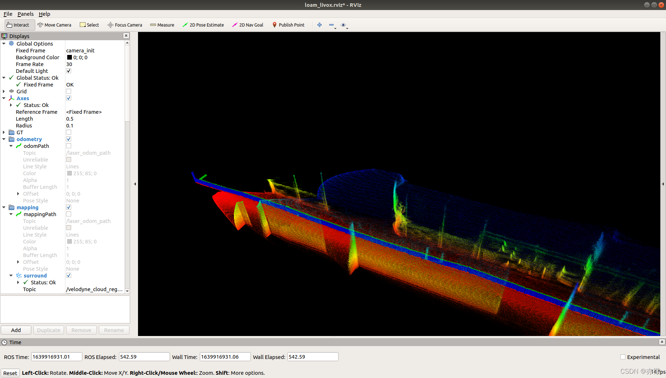Choose the 2D Nav Goal tool
The height and width of the screenshot is (378, 666).
click(248, 25)
